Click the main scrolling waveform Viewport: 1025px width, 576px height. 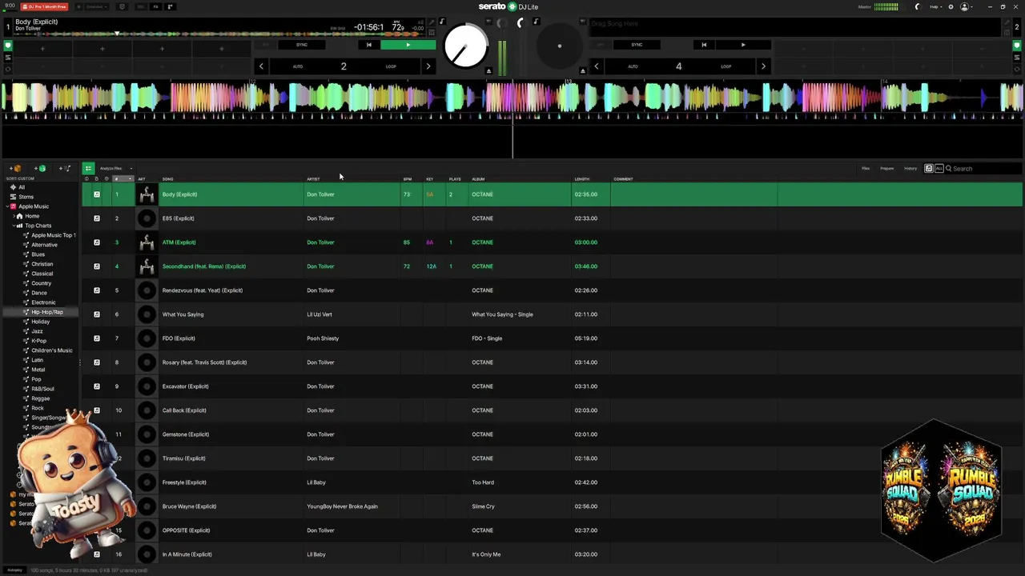(512, 98)
